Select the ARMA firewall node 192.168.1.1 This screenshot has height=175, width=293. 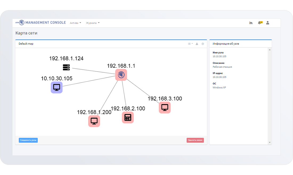point(121,75)
